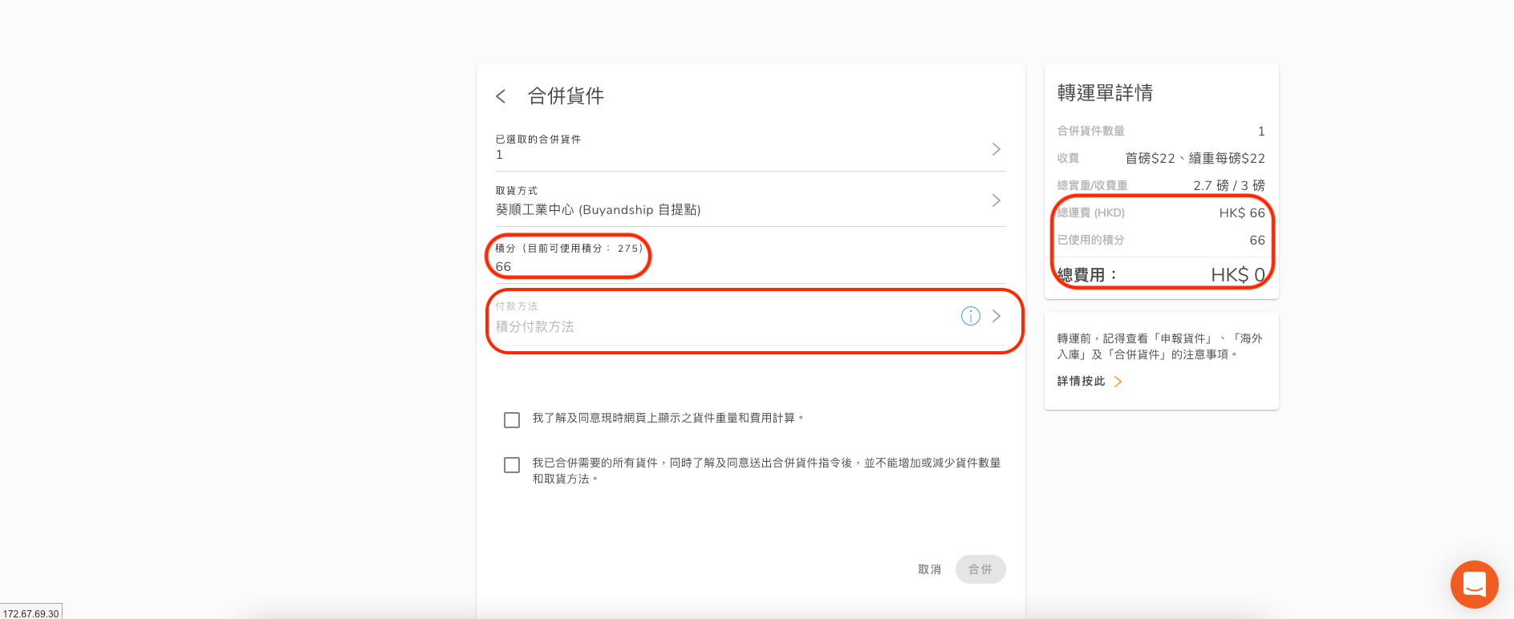
Task: Click the back arrow beside 合併貨件
Action: click(501, 96)
